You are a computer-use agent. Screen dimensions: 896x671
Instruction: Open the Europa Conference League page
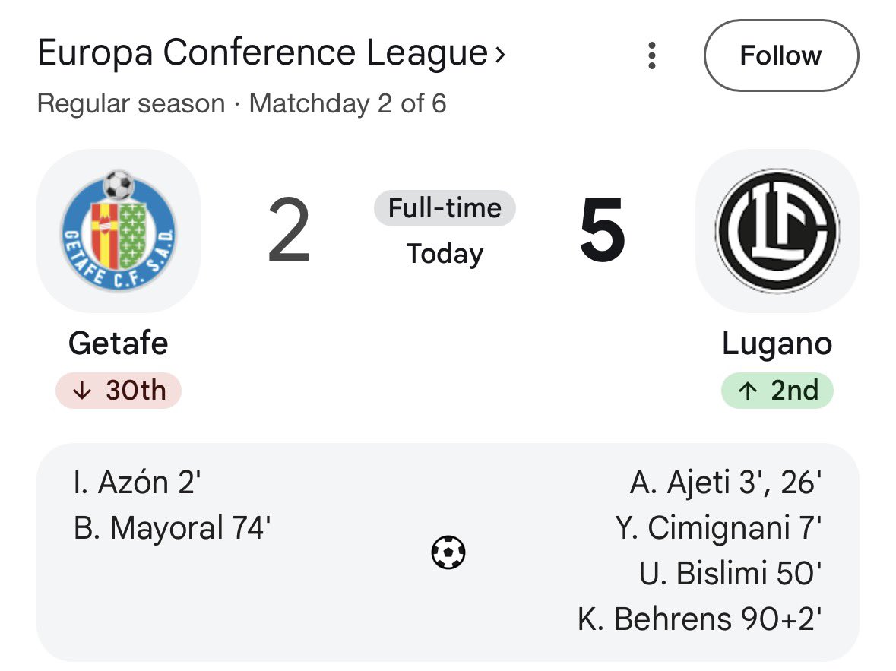click(x=262, y=52)
